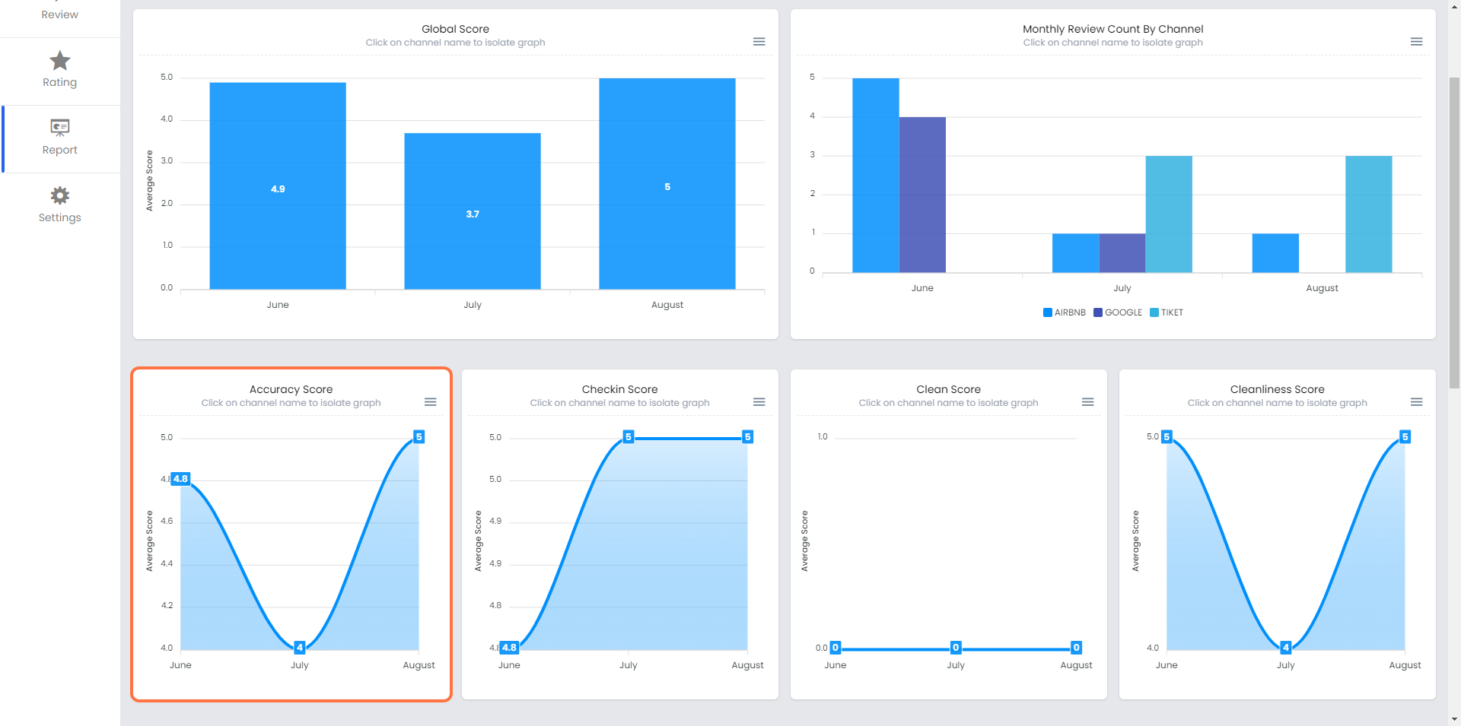The height and width of the screenshot is (726, 1461).
Task: Select the August 5 Global Score bar
Action: pyautogui.click(x=667, y=183)
